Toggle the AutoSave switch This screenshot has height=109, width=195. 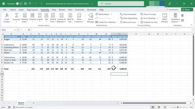pos(19,4)
